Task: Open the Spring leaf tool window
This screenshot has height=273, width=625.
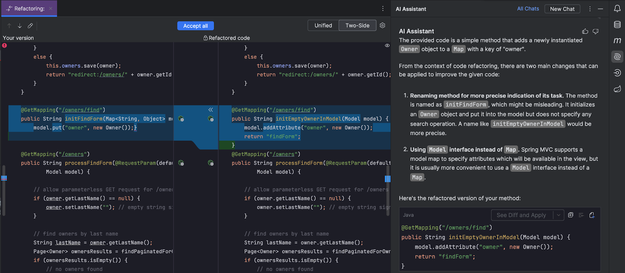Action: (617, 89)
